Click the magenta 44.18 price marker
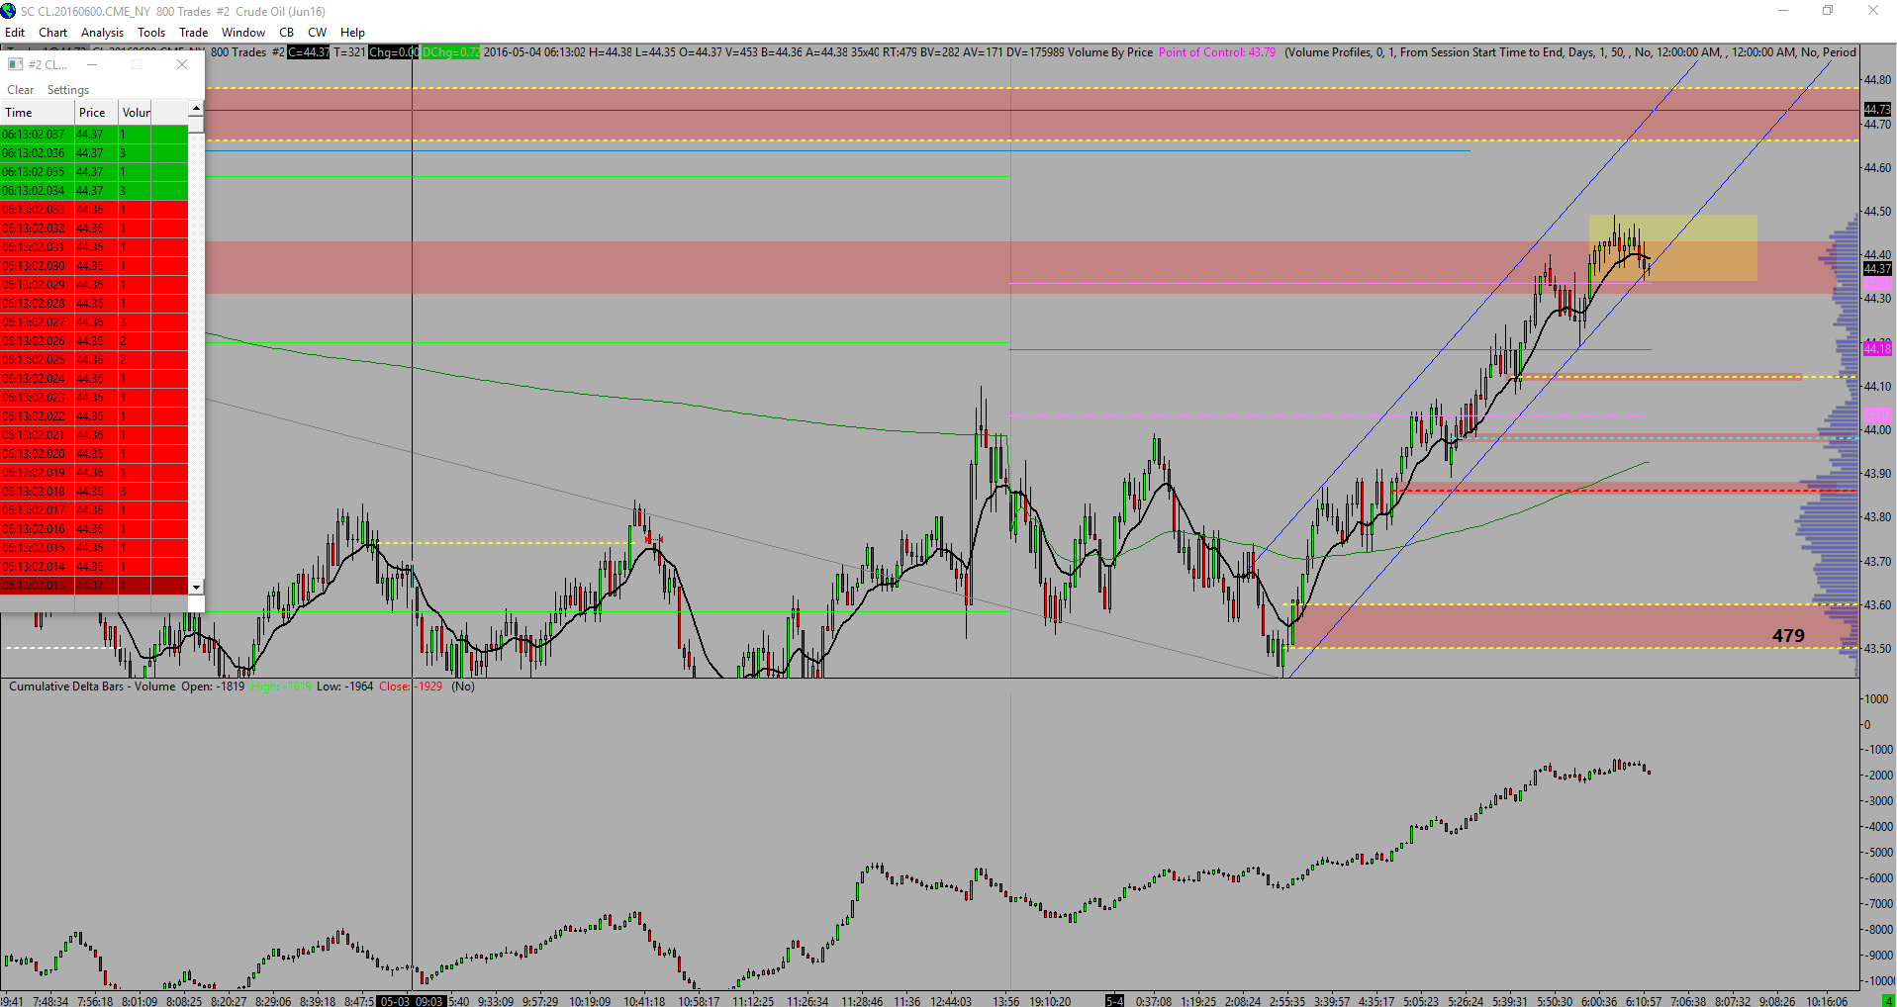 coord(1877,348)
